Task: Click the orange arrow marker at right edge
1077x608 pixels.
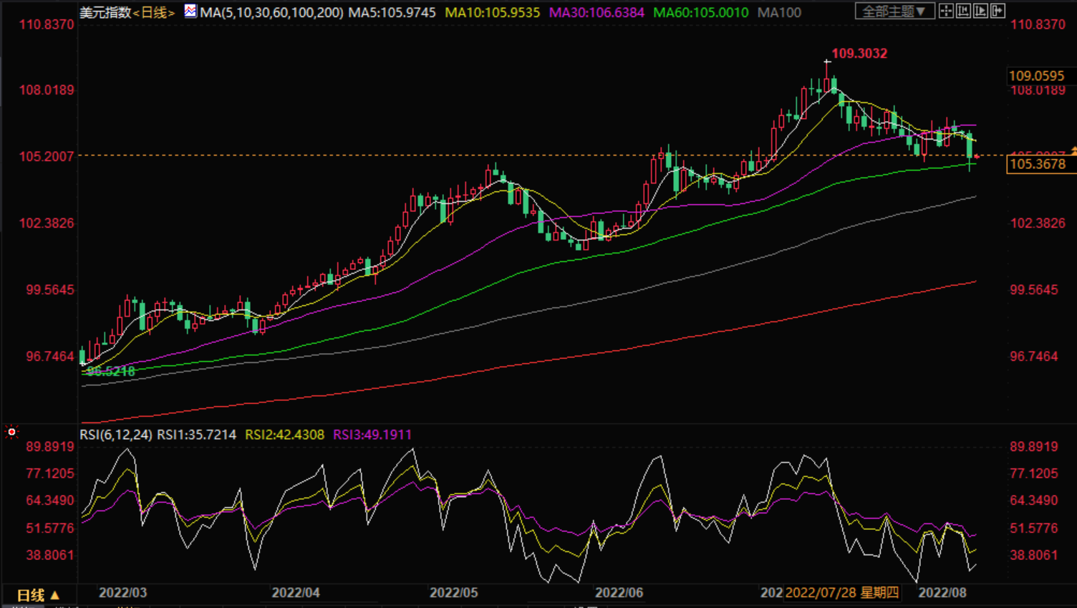Action: (1073, 150)
